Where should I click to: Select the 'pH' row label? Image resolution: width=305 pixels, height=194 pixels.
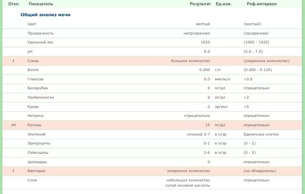click(30, 52)
